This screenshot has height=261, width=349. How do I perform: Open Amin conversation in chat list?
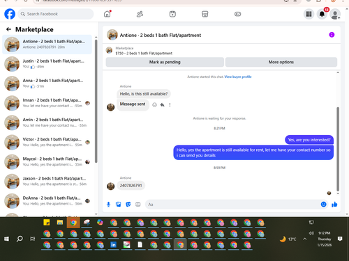click(x=47, y=122)
